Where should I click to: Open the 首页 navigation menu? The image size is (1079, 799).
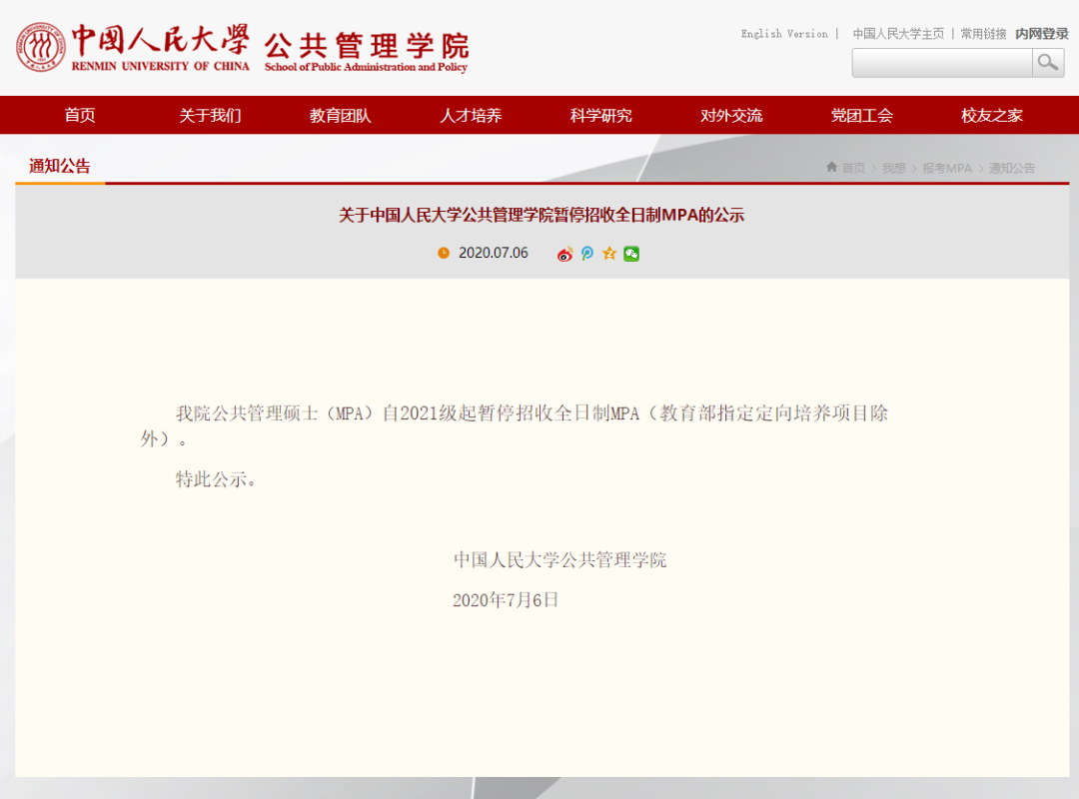[79, 115]
